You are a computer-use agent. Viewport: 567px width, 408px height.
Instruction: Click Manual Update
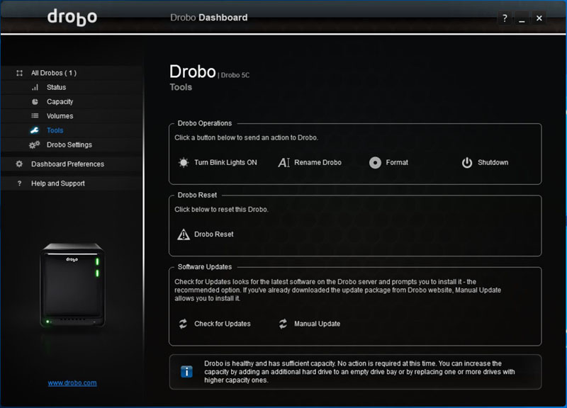pyautogui.click(x=317, y=324)
